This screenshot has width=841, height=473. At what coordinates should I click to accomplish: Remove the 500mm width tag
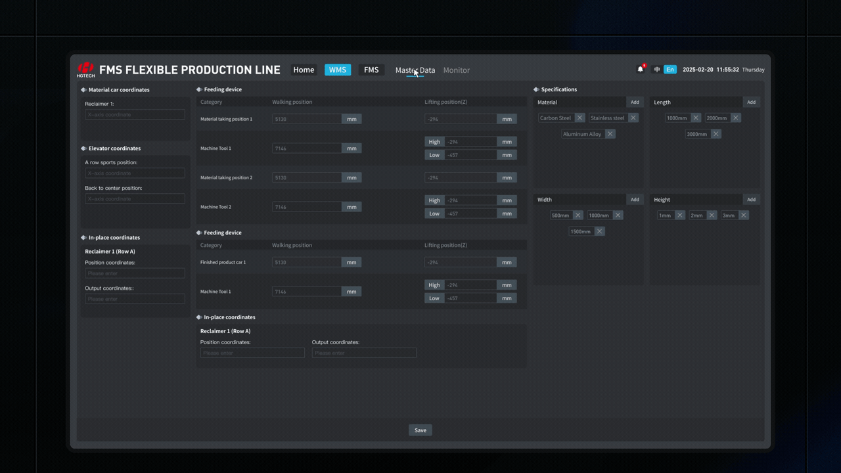(578, 215)
